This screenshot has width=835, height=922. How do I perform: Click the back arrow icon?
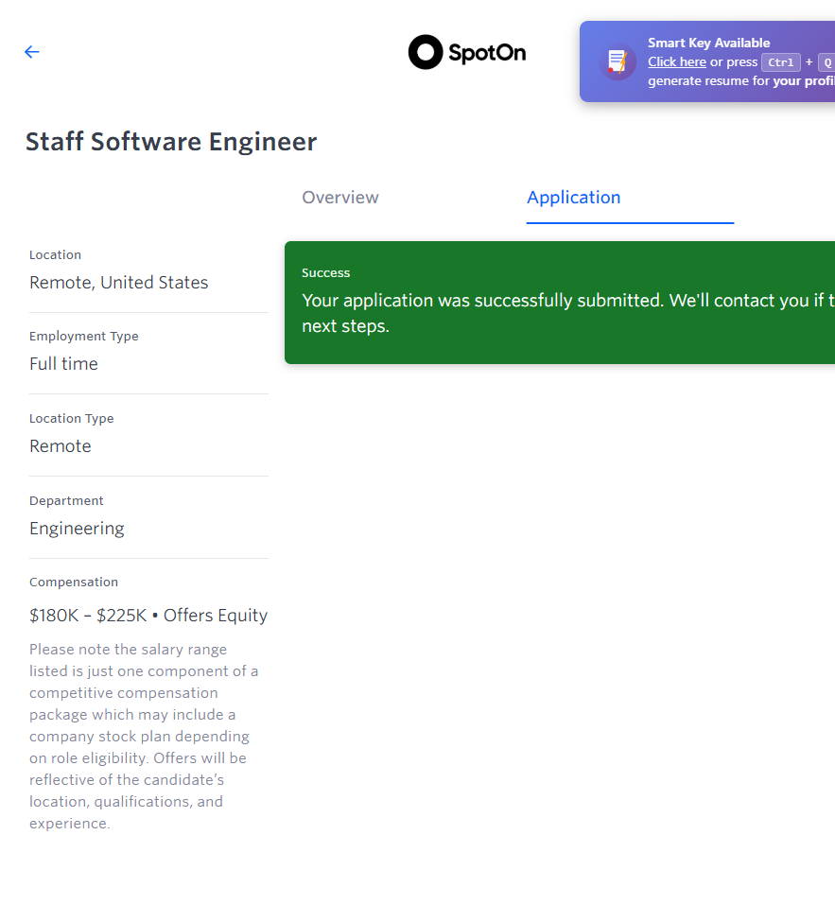pyautogui.click(x=32, y=52)
